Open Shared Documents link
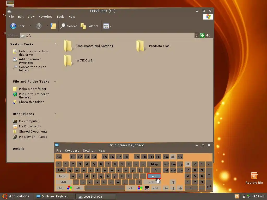This screenshot has height=200, width=267. [x=33, y=132]
